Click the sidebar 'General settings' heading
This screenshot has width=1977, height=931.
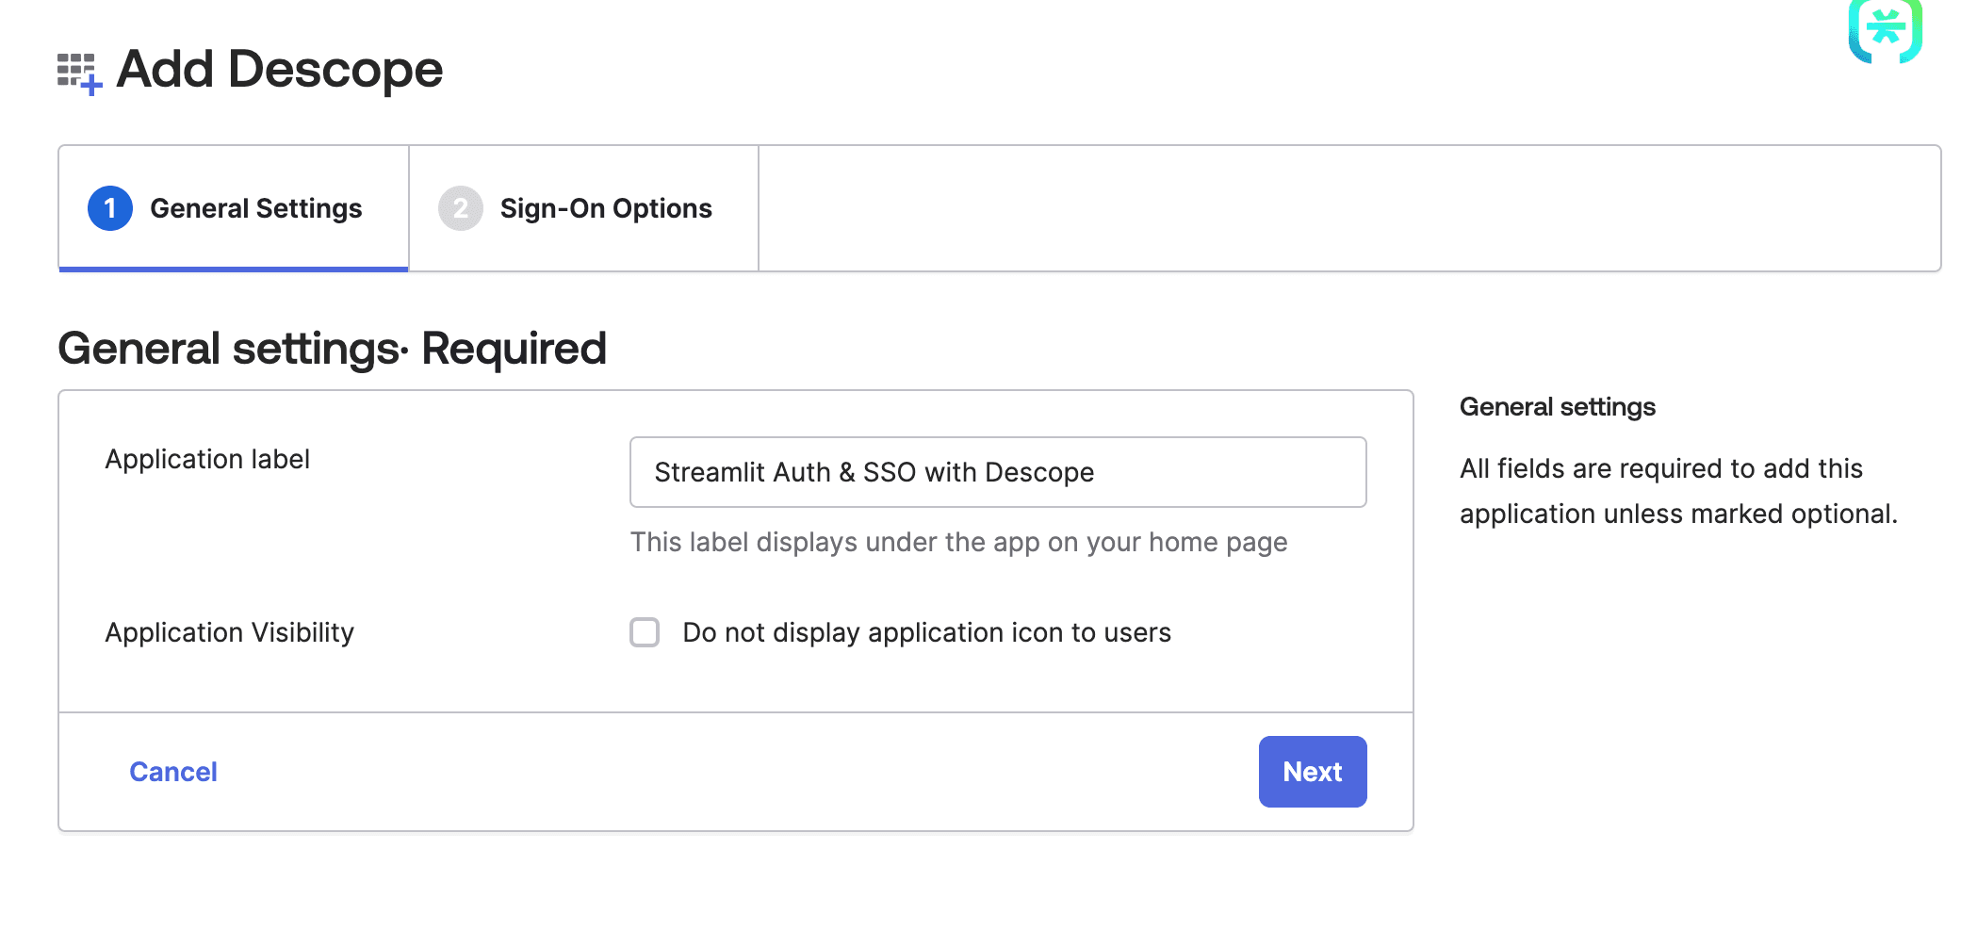(1558, 407)
